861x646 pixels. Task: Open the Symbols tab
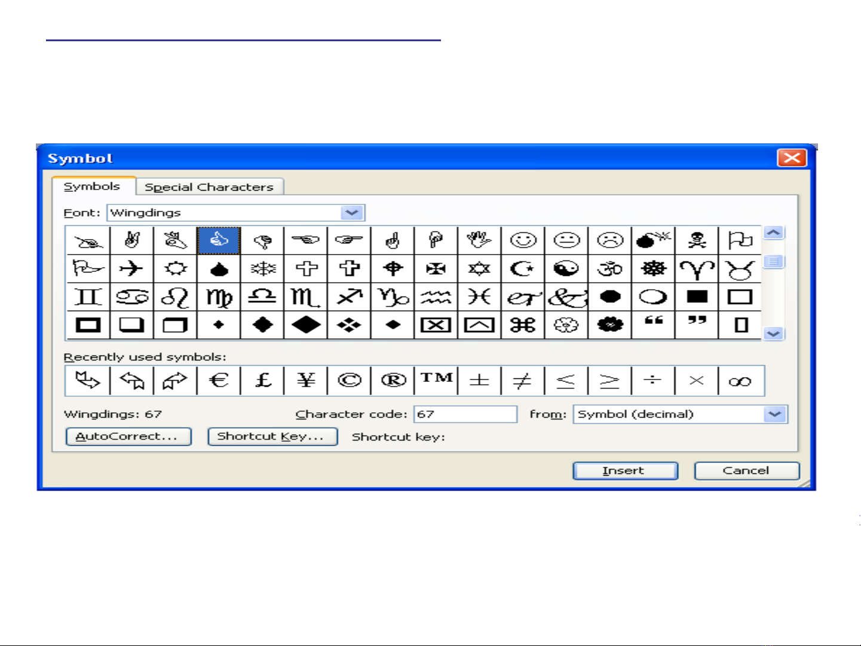92,186
